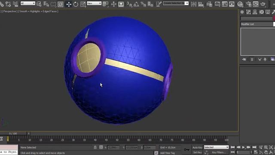Open the Material Editor
The image size is (275, 155).
pos(240,4)
